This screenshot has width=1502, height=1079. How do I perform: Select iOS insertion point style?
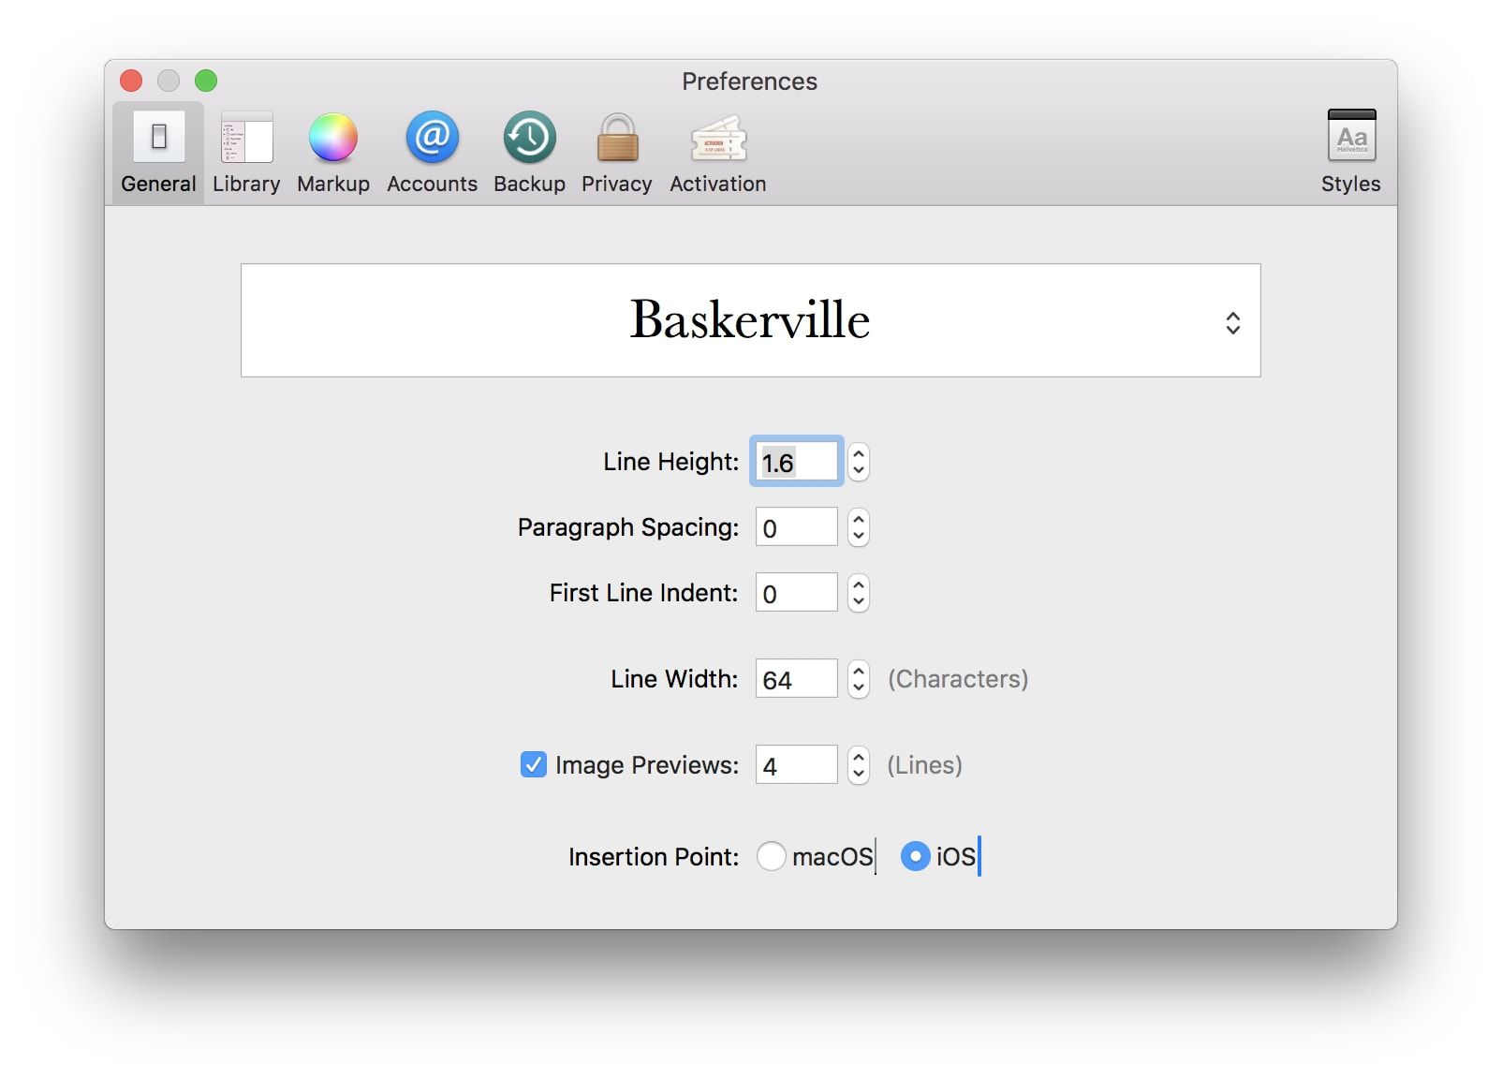pyautogui.click(x=915, y=856)
